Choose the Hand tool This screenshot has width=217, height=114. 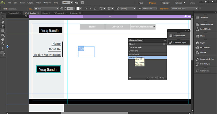[x=3, y=39]
